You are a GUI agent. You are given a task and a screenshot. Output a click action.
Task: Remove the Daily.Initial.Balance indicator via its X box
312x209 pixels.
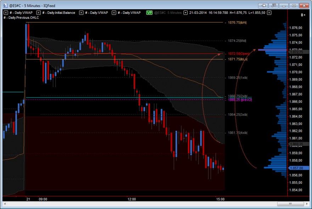38,13
